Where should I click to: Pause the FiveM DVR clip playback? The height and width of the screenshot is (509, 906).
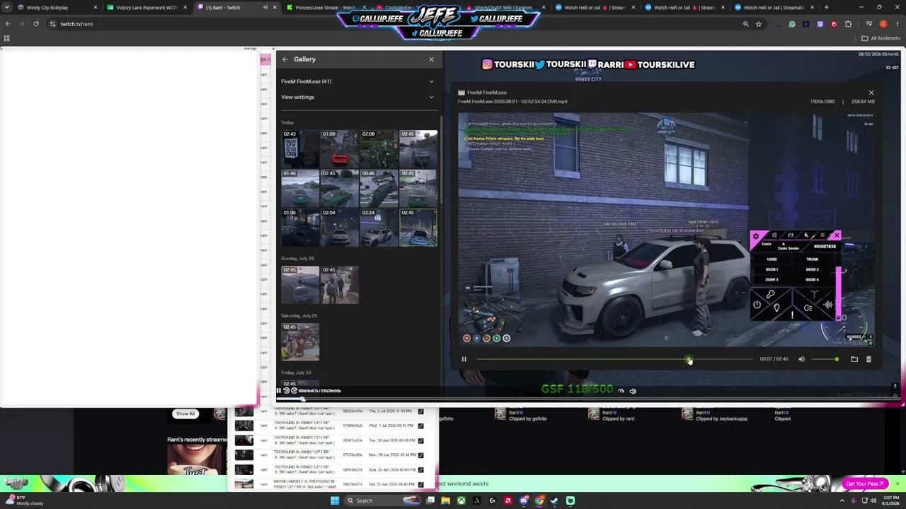pos(464,359)
